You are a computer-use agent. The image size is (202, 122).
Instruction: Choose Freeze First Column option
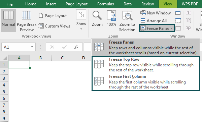(146, 82)
